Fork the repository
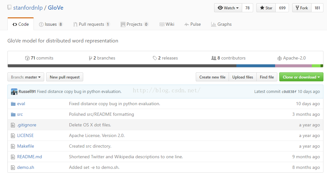The height and width of the screenshot is (174, 327). tap(302, 8)
